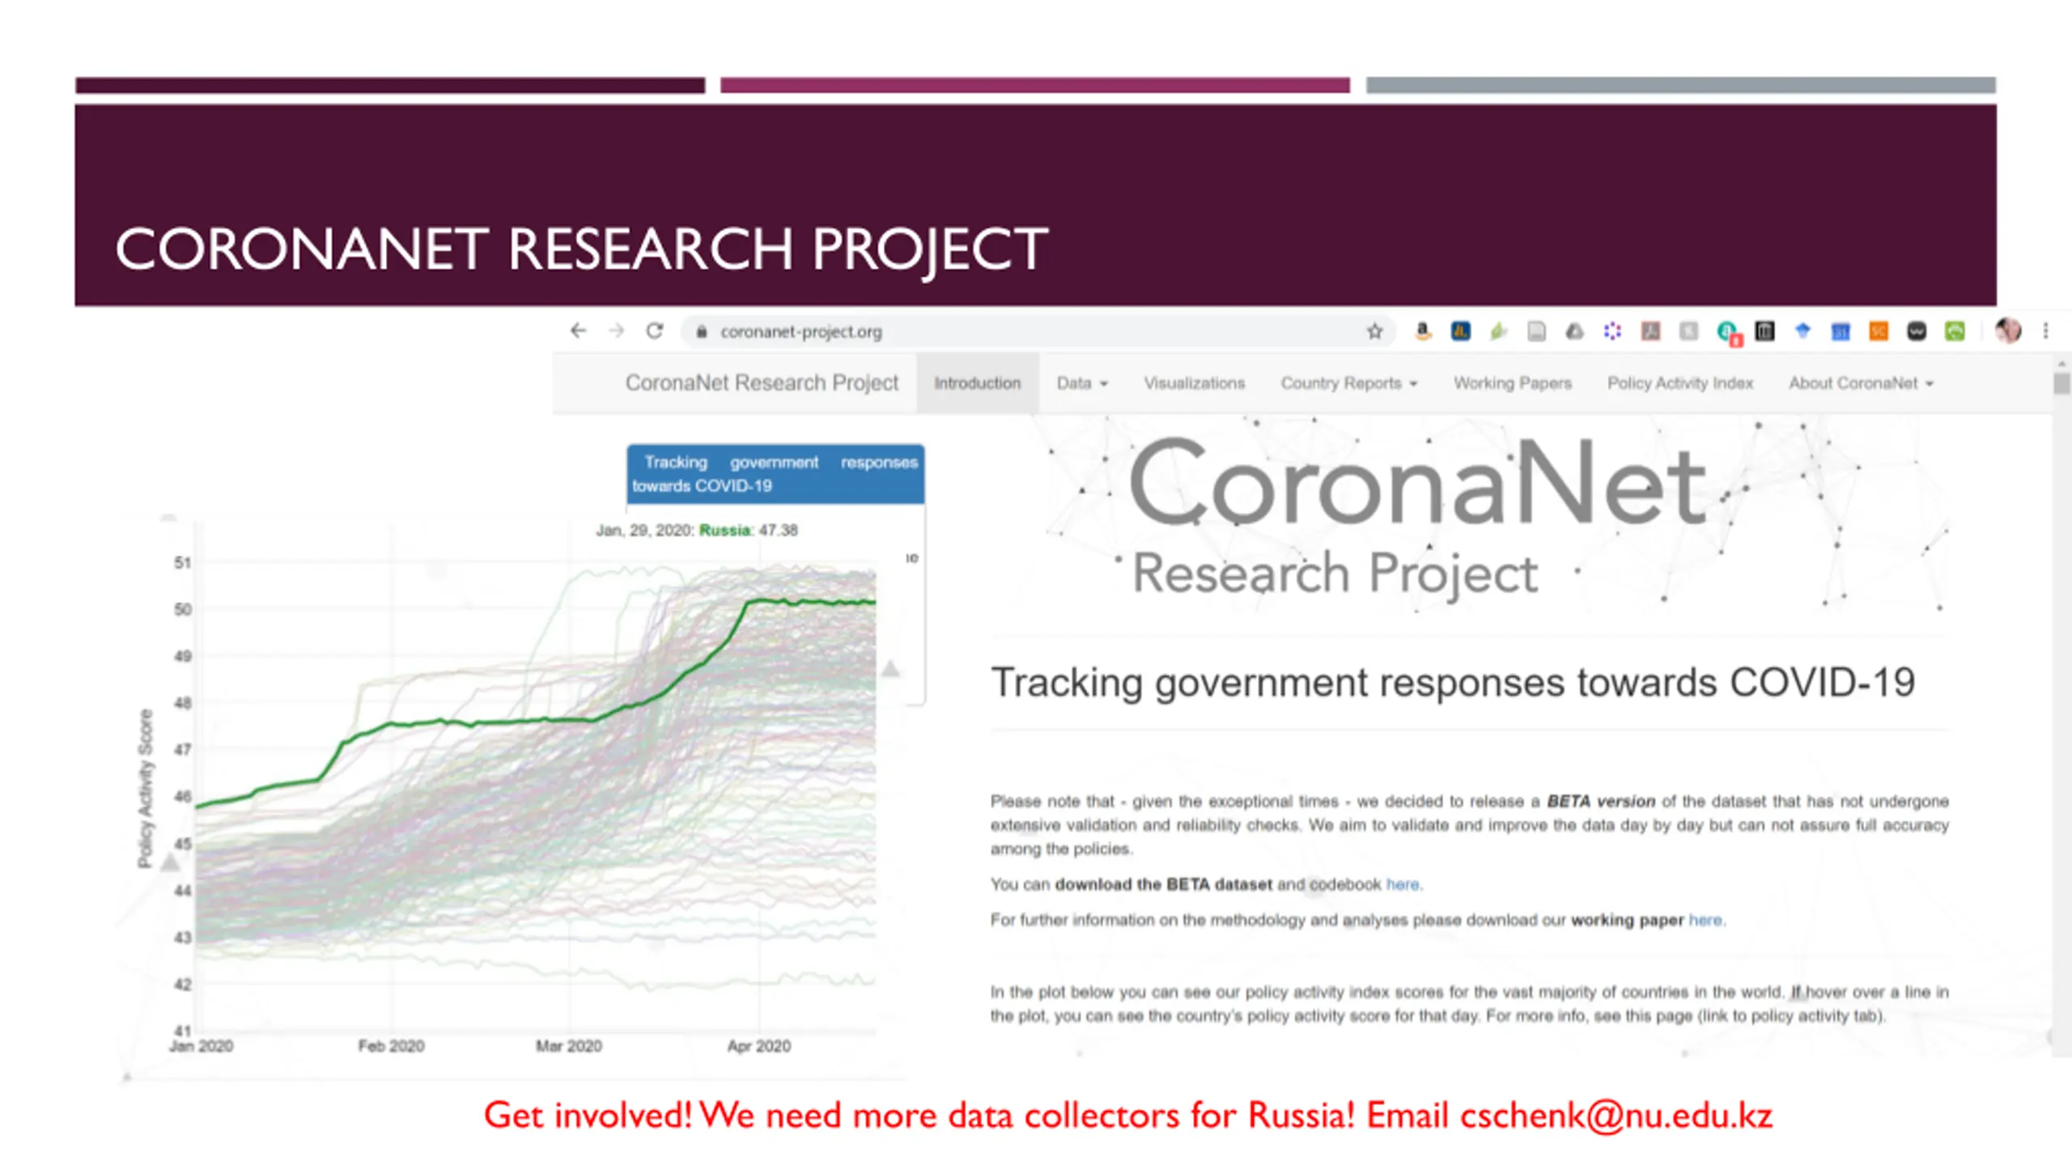Go back using the browser back arrow
The width and height of the screenshot is (2072, 1165).
pos(578,331)
